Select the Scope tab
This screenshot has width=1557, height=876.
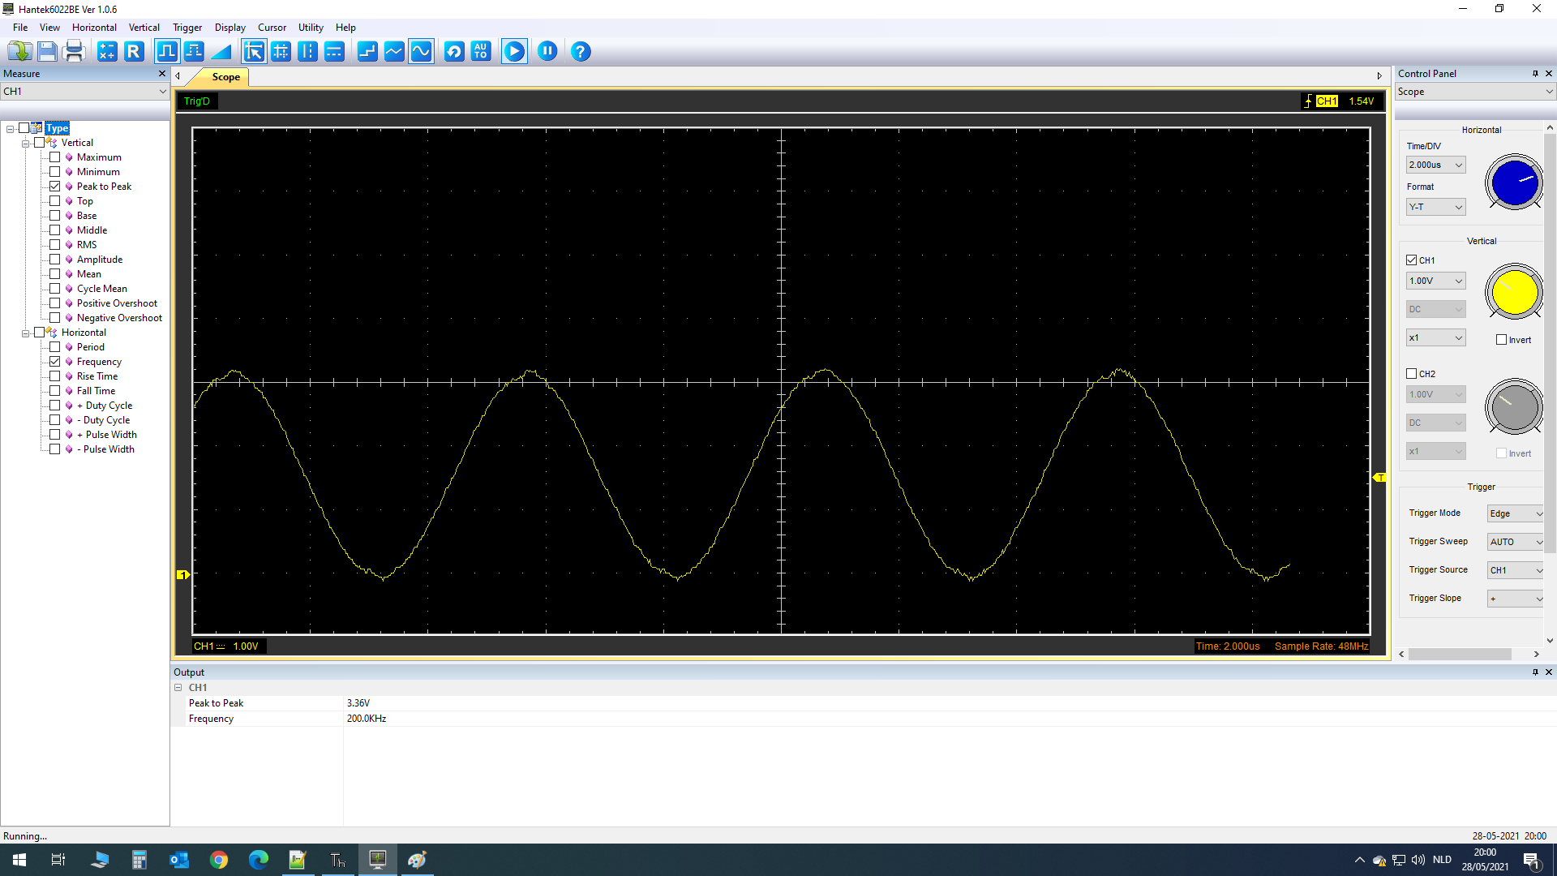tap(225, 77)
